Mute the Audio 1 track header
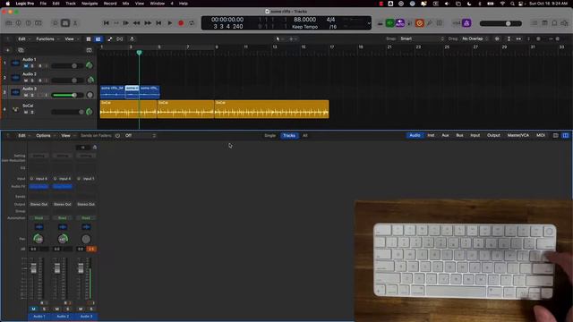The image size is (573, 322). (26, 66)
